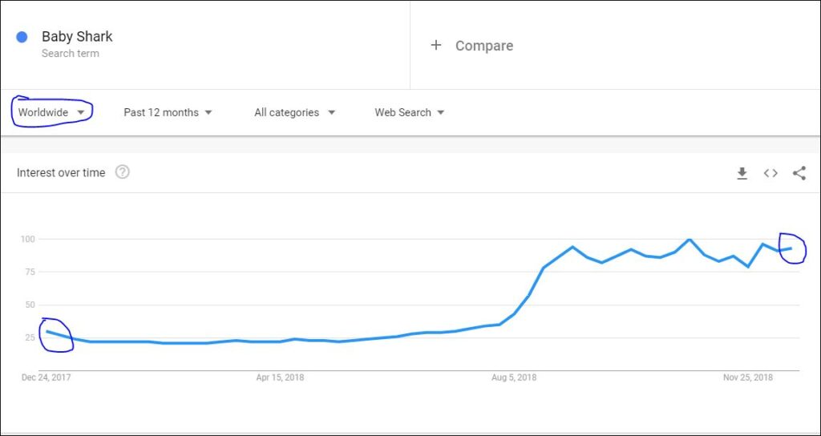Screen dimensions: 821x436
Task: Click the chart line's starting point
Action: coord(47,331)
